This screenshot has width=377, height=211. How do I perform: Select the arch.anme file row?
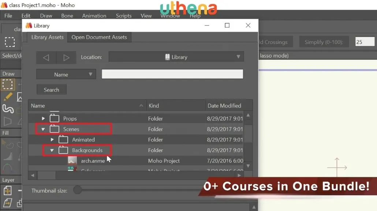click(136, 161)
